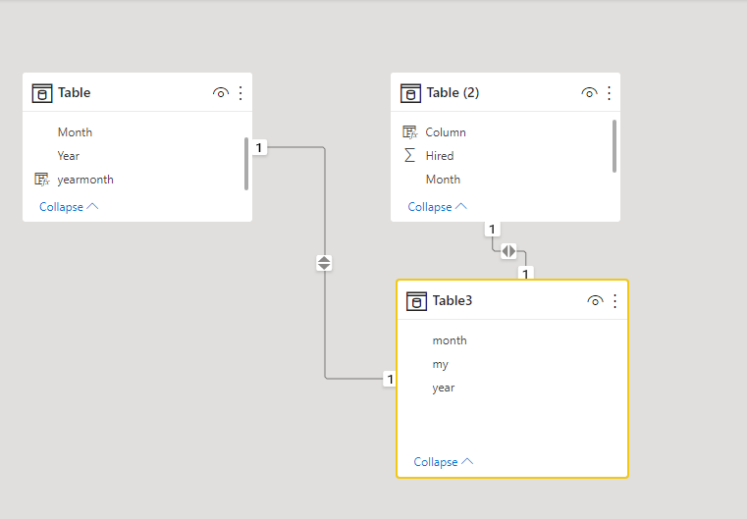Click cardinality marker 1 above Table3
747x519 pixels.
tap(525, 274)
